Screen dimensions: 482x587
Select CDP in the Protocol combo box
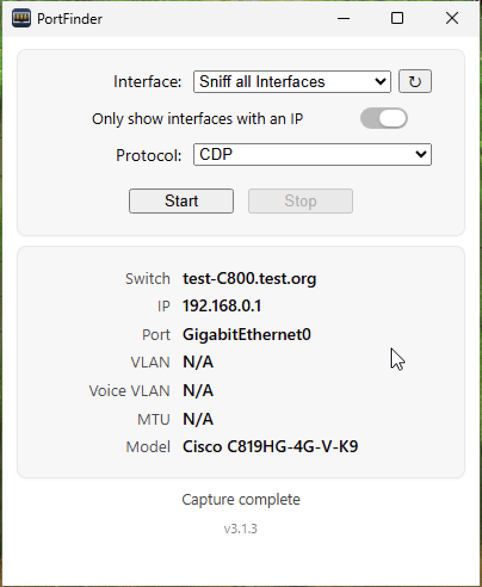pos(312,155)
